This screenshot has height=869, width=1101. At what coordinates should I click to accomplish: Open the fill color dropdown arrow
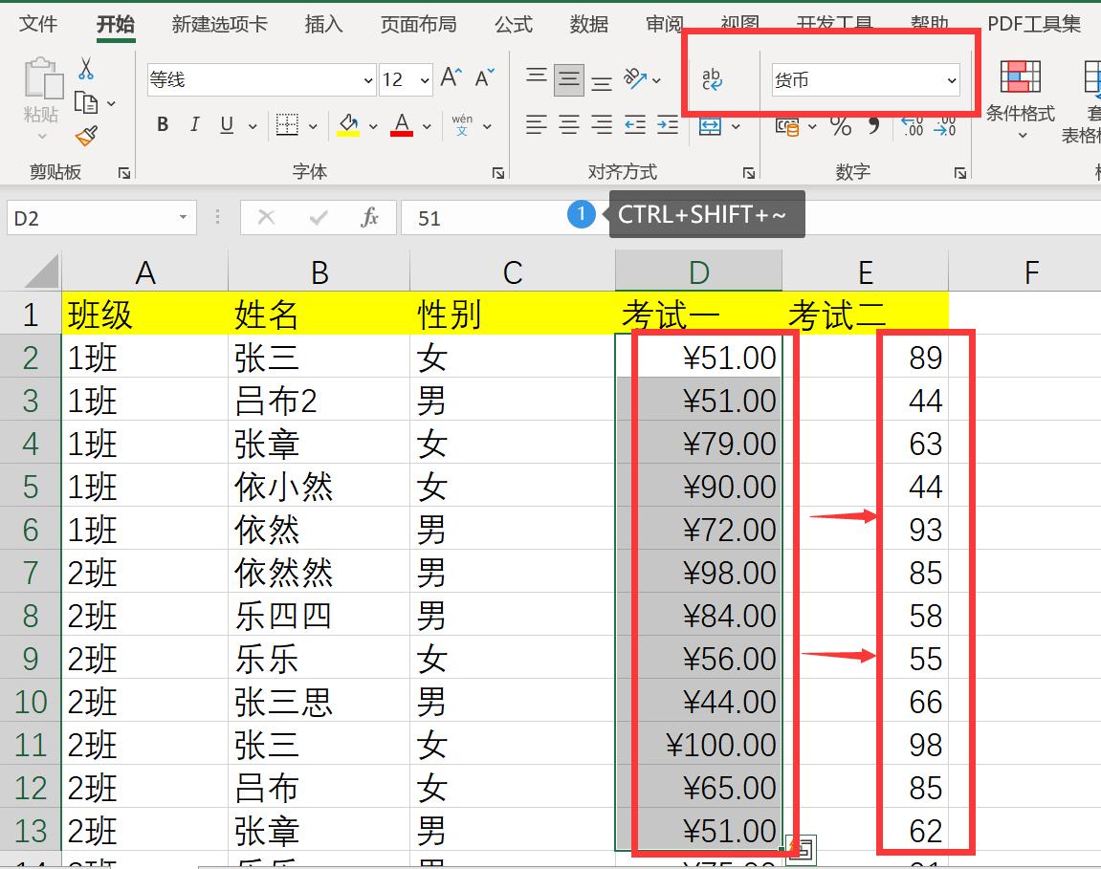(373, 127)
